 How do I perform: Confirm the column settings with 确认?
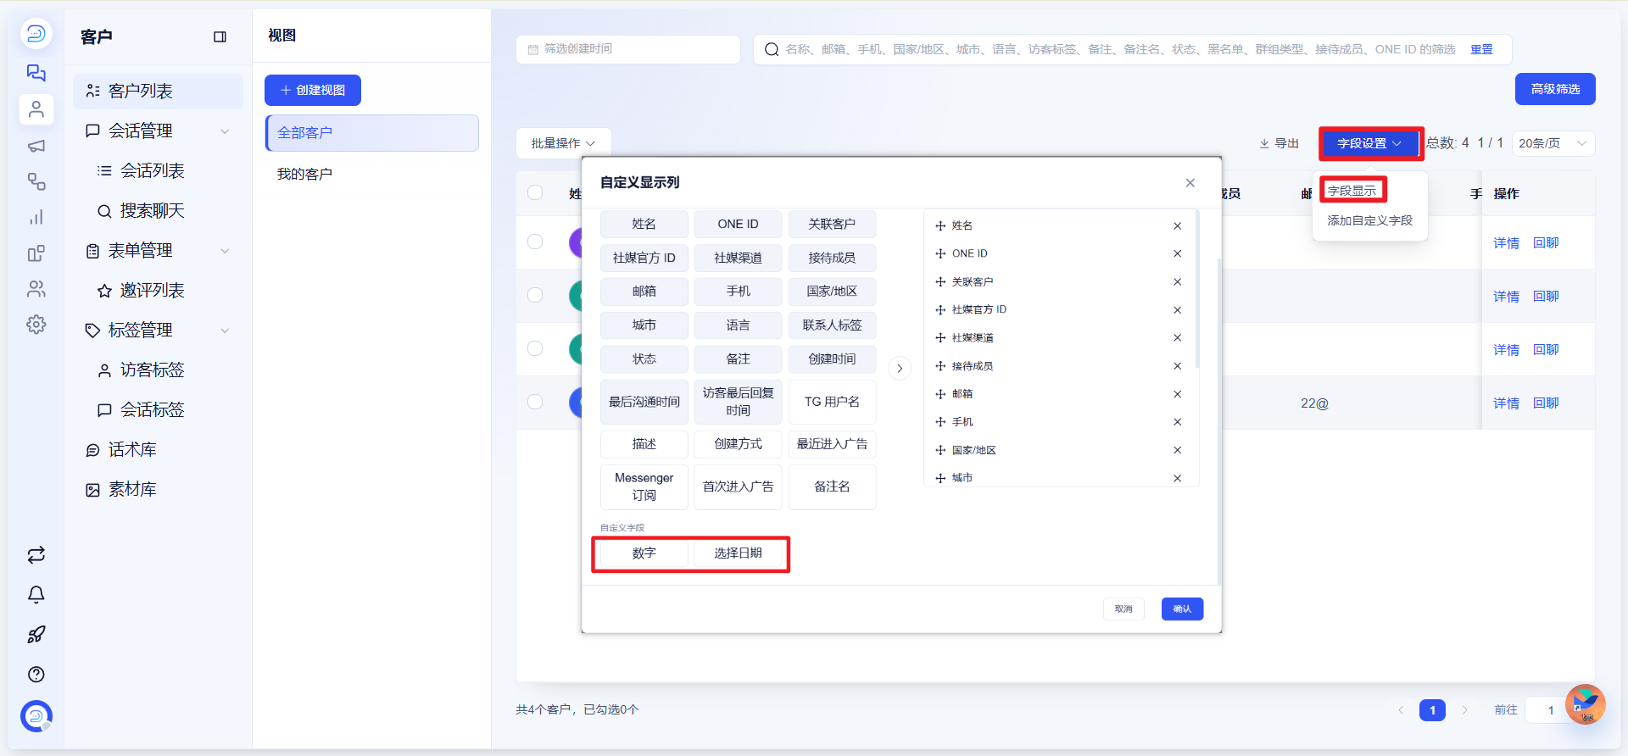click(x=1182, y=609)
